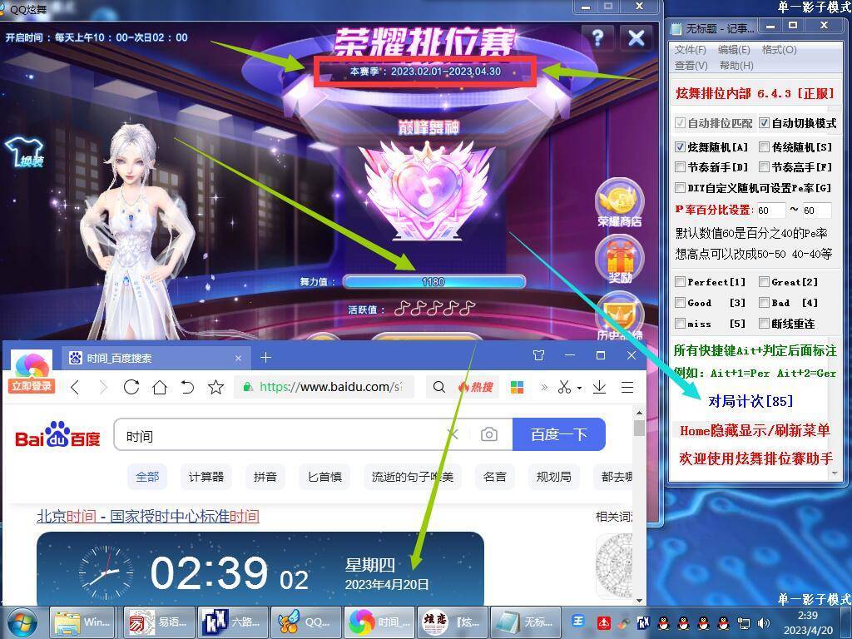Viewport: 852px width, 639px height.
Task: Select the 全部 search category
Action: pos(146,477)
